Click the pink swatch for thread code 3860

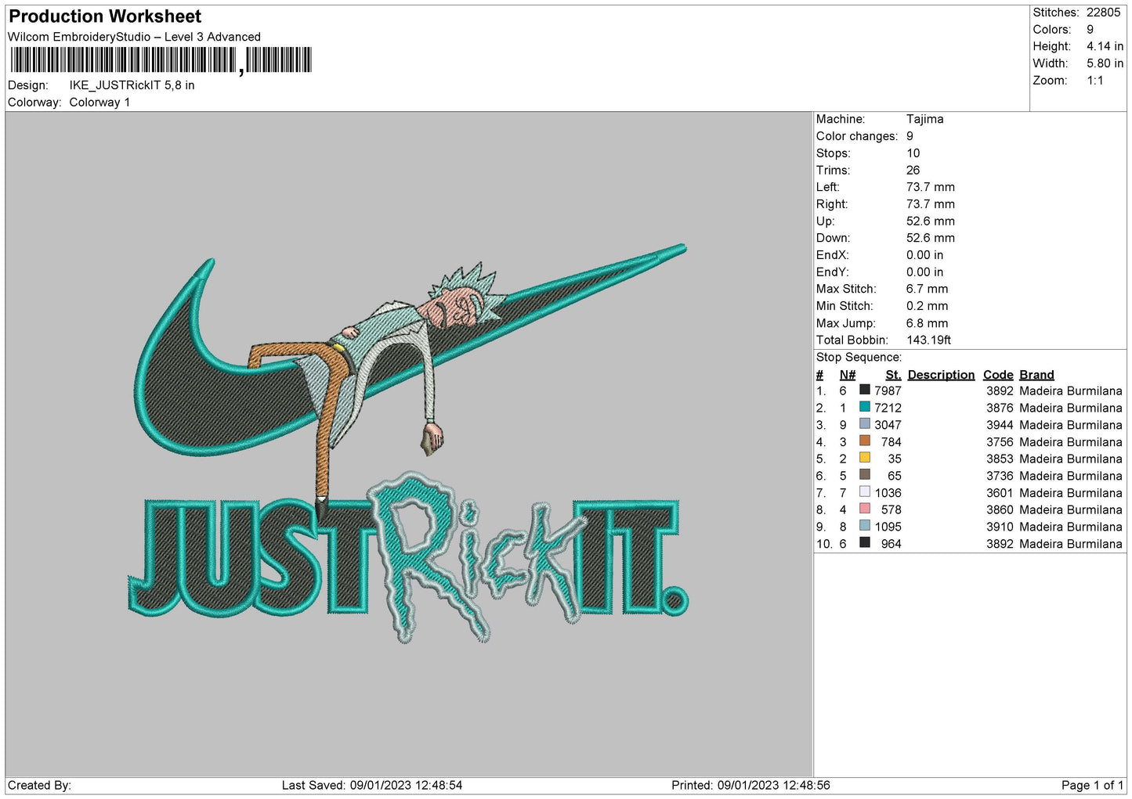click(x=864, y=509)
